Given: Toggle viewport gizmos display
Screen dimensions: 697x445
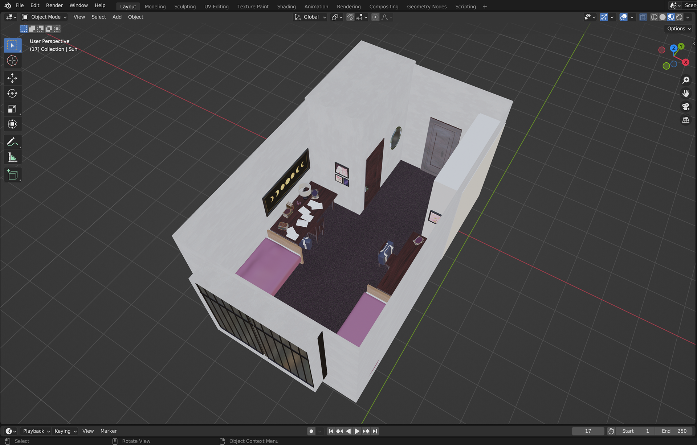Looking at the screenshot, I should 604,17.
